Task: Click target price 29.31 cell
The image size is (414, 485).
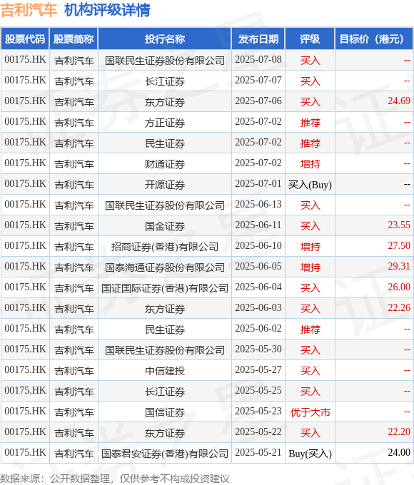Action: 374,267
